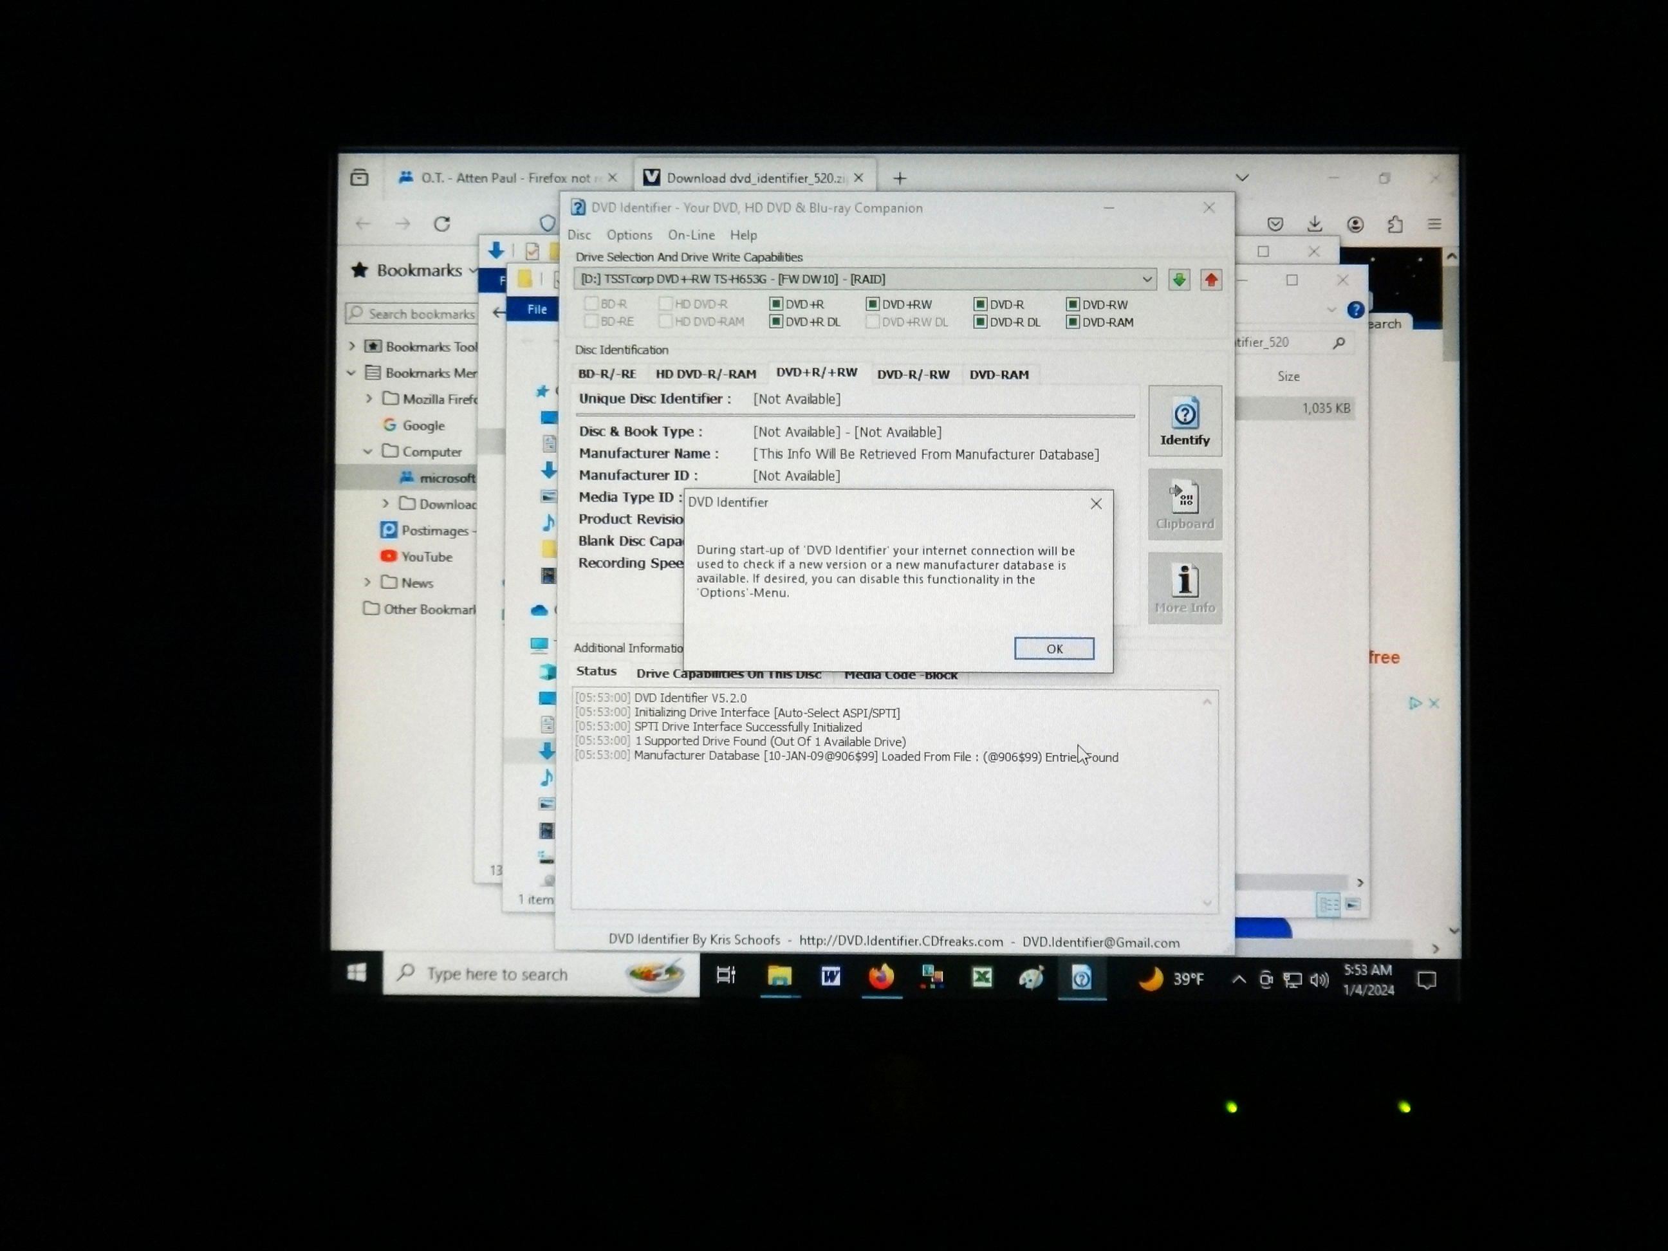Select the Other Bookmarks folder
The image size is (1668, 1251).
[x=420, y=609]
